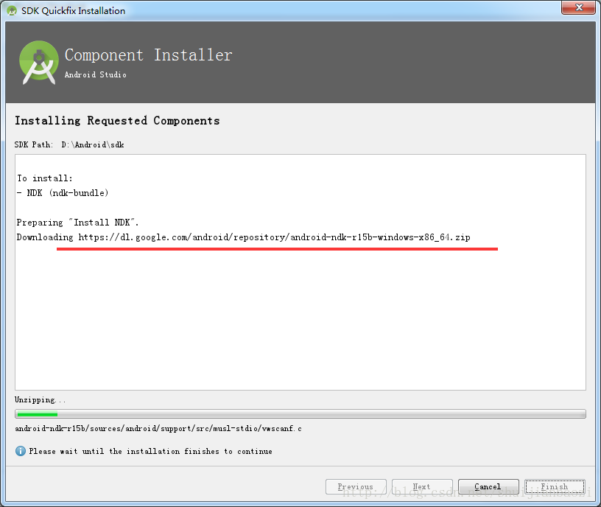601x507 pixels.
Task: Click the NDK download URL line
Action: tap(243, 237)
